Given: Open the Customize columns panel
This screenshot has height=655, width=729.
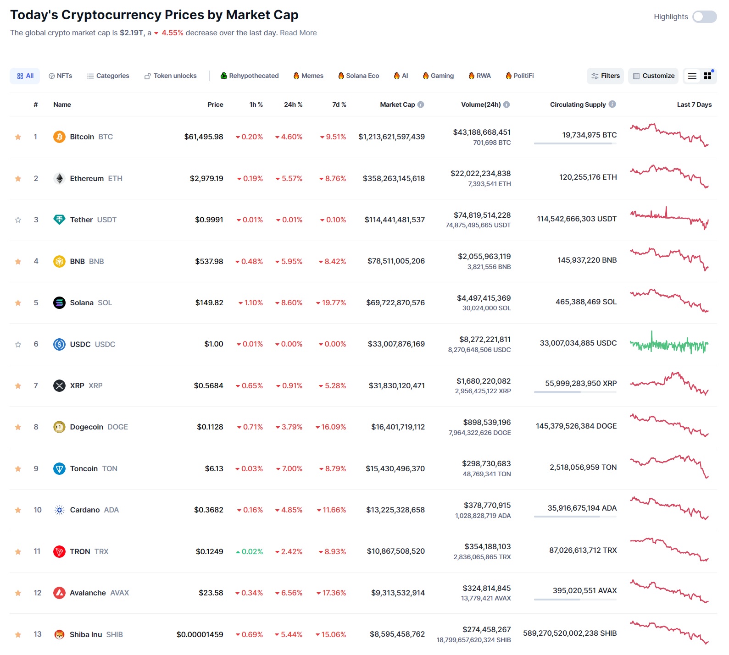Looking at the screenshot, I should [654, 76].
